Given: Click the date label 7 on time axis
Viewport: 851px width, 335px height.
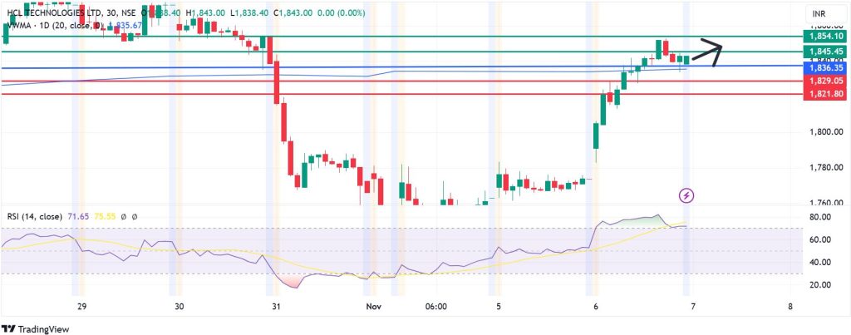Looking at the screenshot, I should click(693, 306).
